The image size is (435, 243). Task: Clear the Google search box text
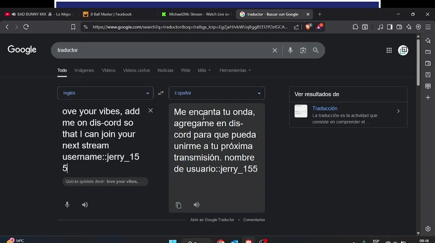click(275, 50)
